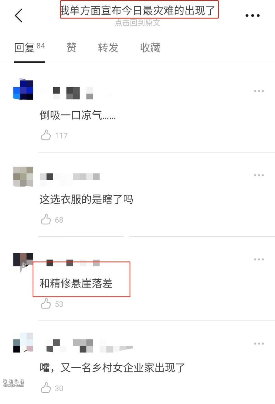This screenshot has height=404, width=275.
Task: Switch to the 转发 tab
Action: click(108, 47)
